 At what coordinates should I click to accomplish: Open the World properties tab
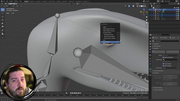pyautogui.click(x=150, y=52)
